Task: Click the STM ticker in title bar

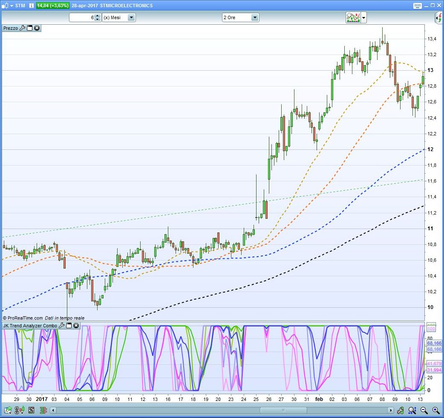Action: [20, 6]
